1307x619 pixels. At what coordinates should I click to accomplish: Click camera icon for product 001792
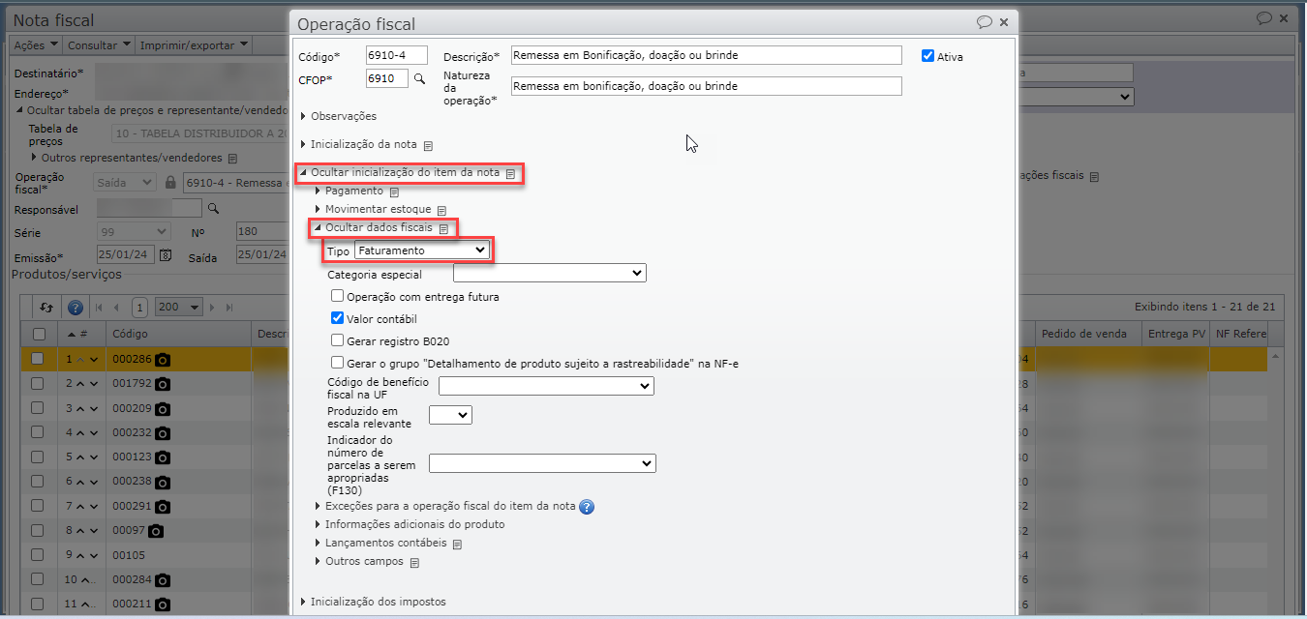click(x=163, y=384)
